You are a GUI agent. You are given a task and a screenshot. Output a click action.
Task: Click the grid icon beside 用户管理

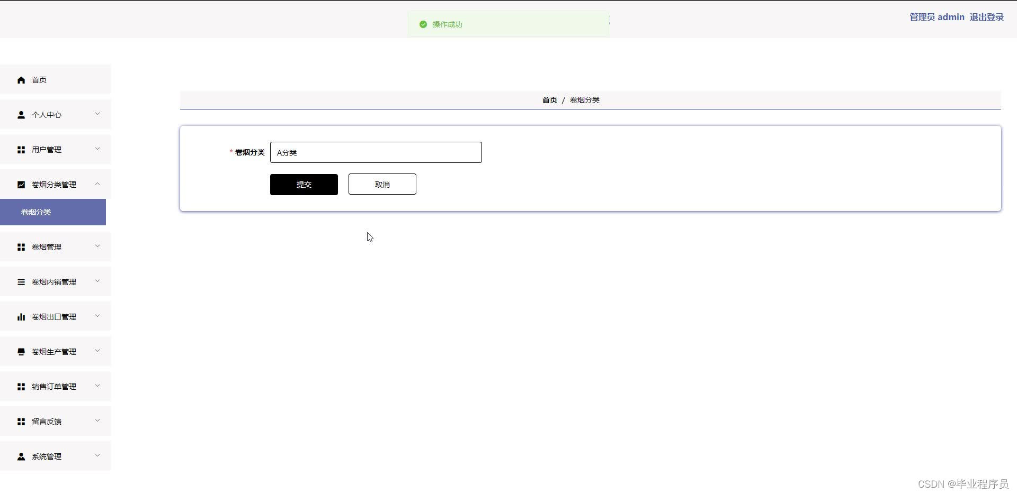(21, 150)
